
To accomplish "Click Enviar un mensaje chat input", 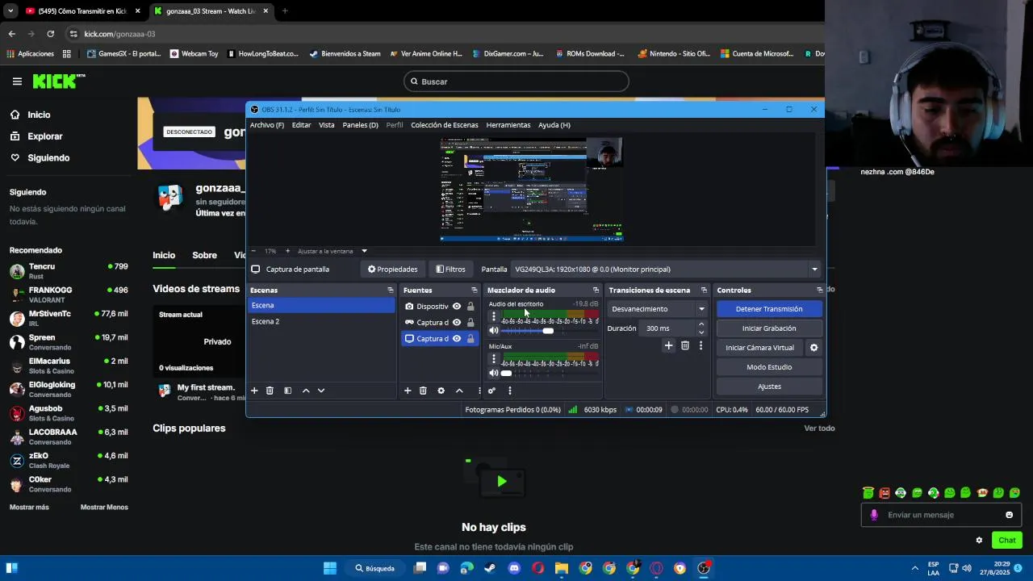I will tap(943, 515).
